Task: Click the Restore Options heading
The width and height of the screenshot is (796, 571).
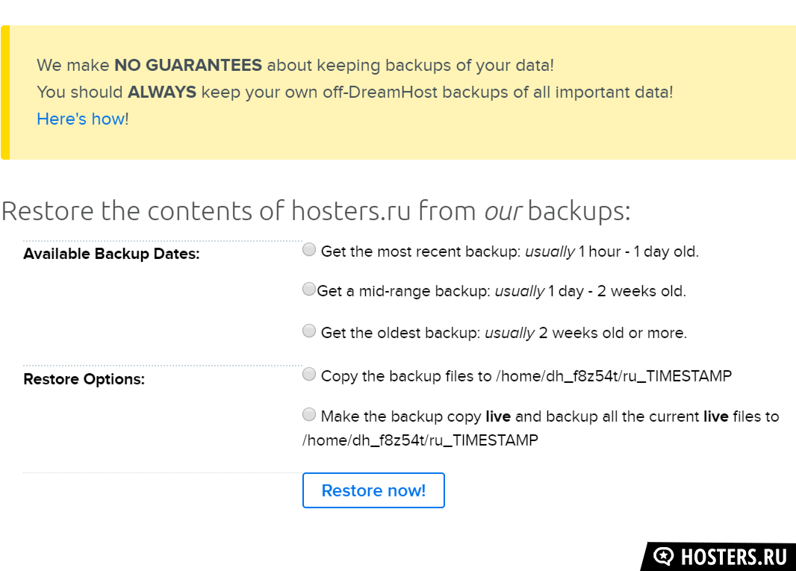Action: [84, 379]
